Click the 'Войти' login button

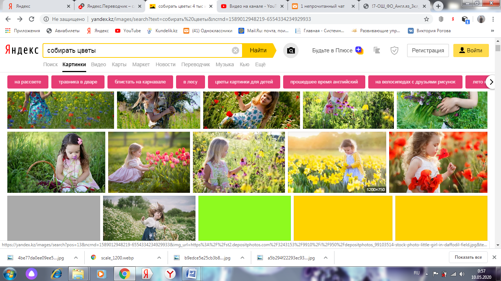tap(471, 50)
